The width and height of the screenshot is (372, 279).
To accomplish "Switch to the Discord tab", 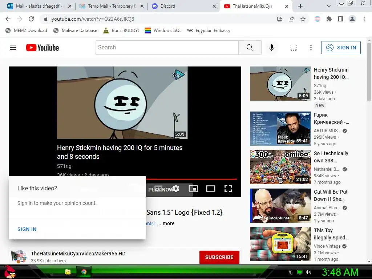I will click(183, 6).
